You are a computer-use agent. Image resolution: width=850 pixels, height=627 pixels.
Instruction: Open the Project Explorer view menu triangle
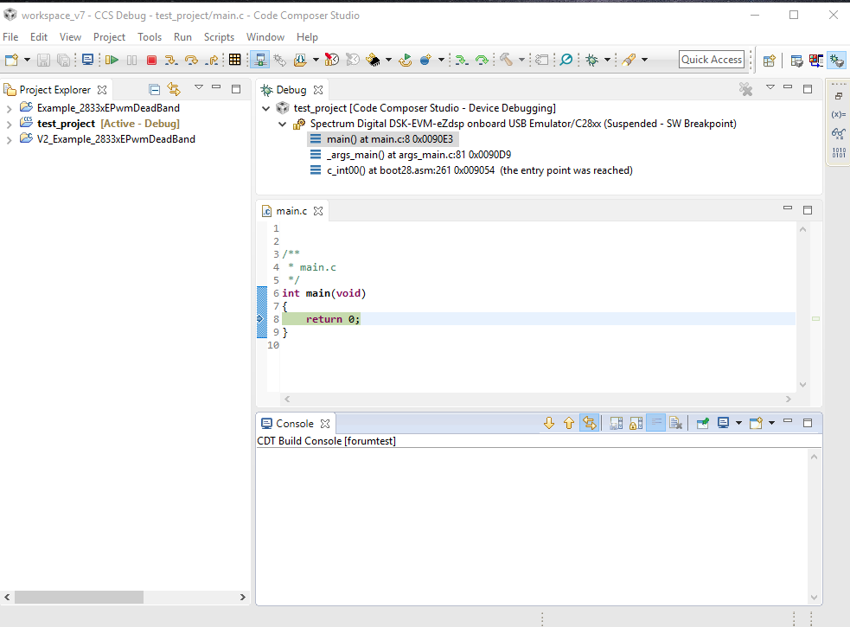click(198, 86)
